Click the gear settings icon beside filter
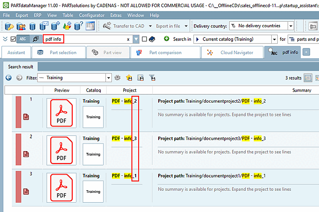Image resolution: width=319 pixels, height=212 pixels. coord(117,77)
